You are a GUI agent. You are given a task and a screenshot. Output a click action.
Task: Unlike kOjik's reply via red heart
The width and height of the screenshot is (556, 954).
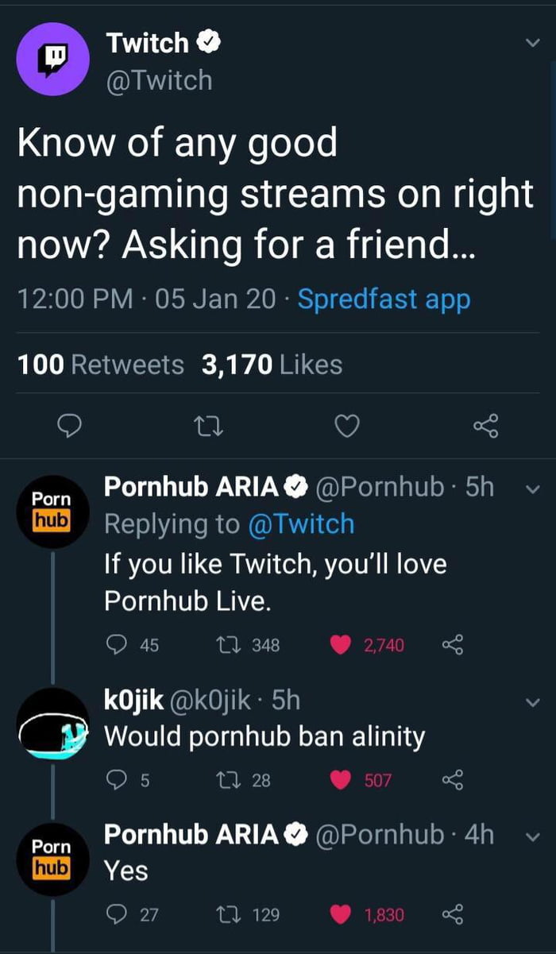(342, 779)
